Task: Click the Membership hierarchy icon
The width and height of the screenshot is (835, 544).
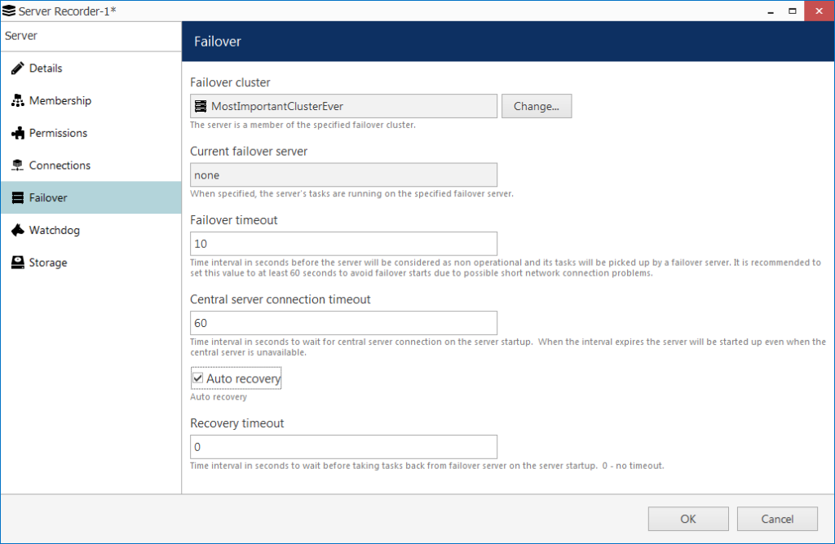Action: 18,100
